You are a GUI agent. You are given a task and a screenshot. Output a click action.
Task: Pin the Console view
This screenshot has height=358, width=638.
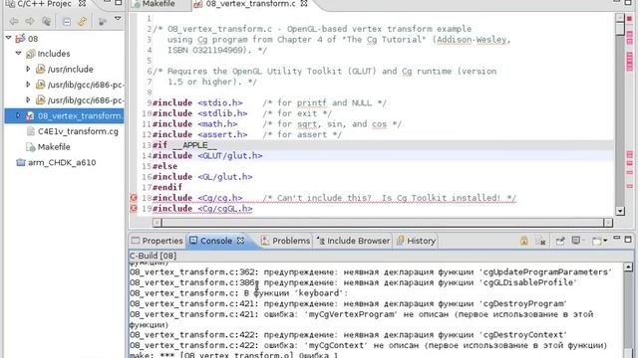560,241
